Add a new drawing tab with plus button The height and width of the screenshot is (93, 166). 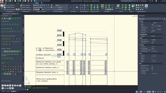click(21, 14)
